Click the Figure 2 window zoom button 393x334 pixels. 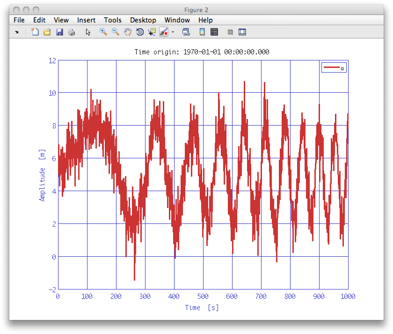pyautogui.click(x=36, y=10)
